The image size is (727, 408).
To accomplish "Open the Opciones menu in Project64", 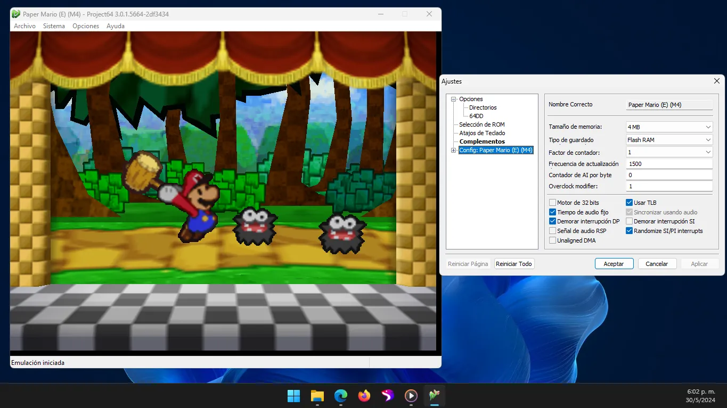I will point(86,26).
